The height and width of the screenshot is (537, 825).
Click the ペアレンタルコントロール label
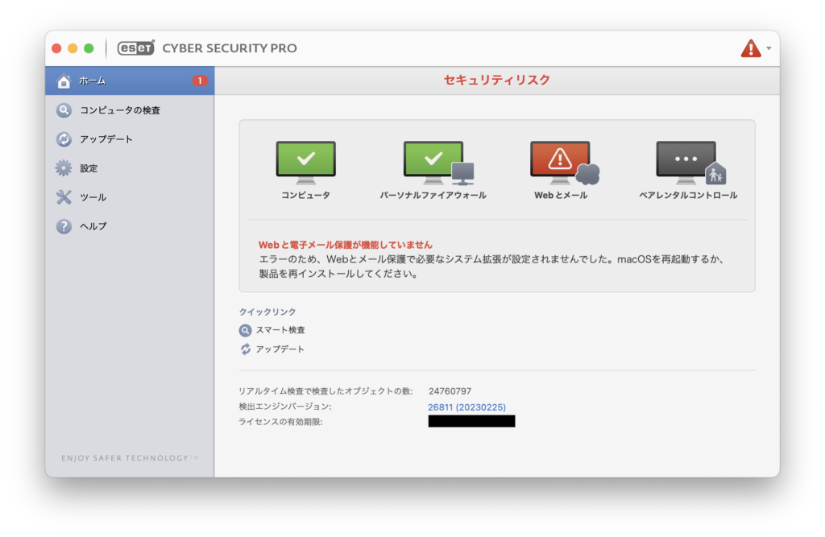click(688, 195)
